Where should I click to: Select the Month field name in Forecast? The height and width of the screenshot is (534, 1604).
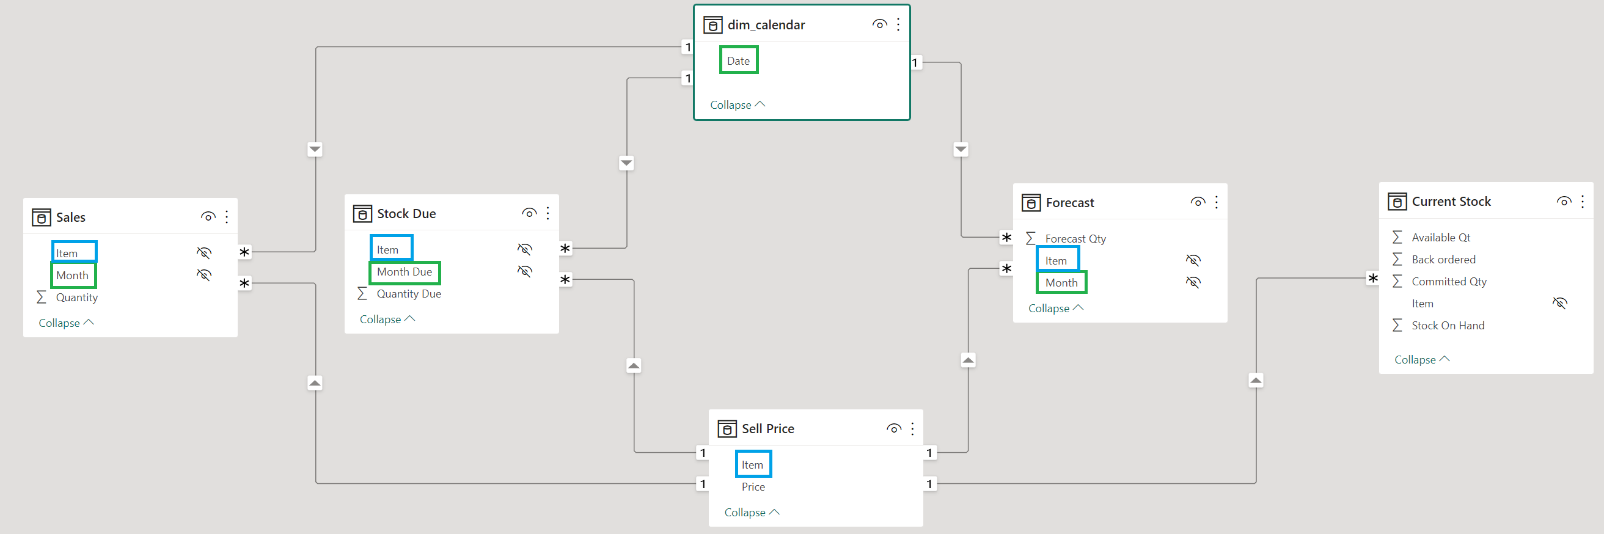coord(1061,282)
